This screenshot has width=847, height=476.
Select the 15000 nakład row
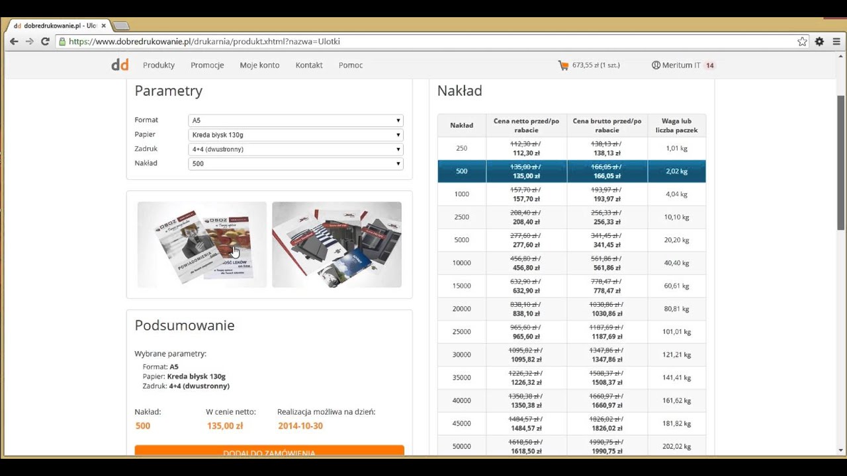pos(572,286)
